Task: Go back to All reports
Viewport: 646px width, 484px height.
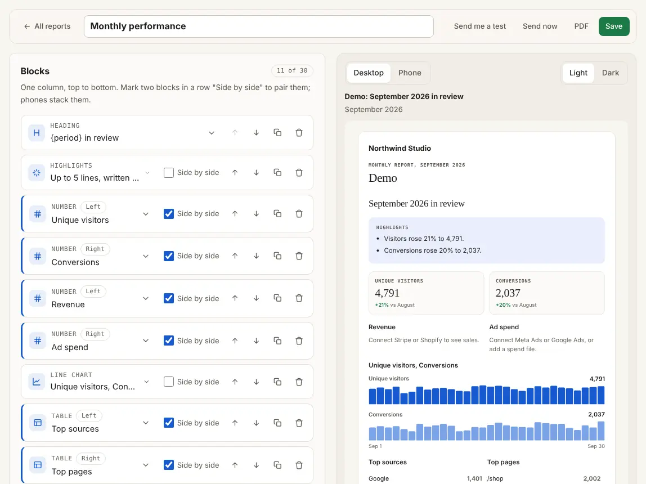Action: point(47,26)
